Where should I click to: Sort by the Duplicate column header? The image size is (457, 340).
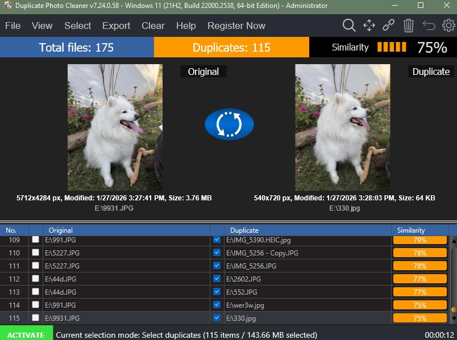click(308, 230)
